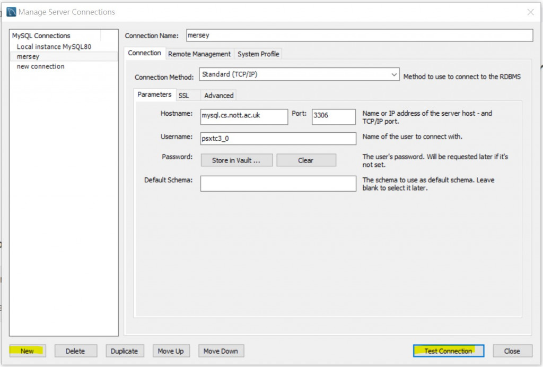Click 'Method to use to connect to the RDBMS' text

pyautogui.click(x=462, y=76)
